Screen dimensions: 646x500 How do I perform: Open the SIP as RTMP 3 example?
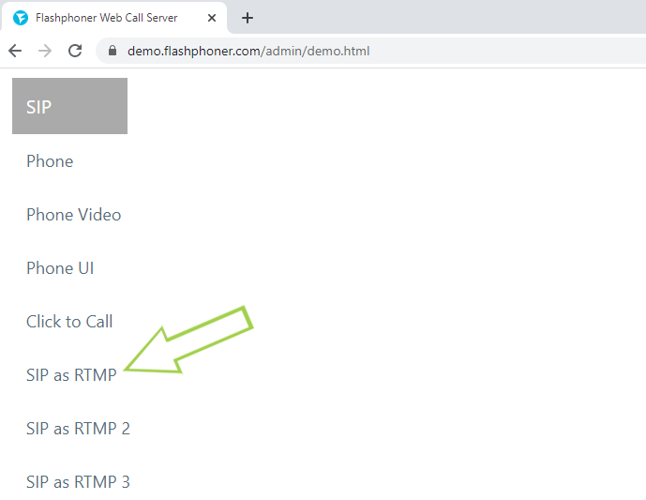[x=78, y=482]
